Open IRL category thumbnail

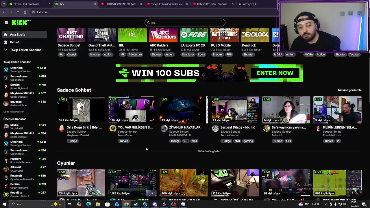point(132,35)
